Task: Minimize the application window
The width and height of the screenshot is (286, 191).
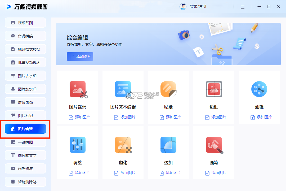Action: tap(259, 7)
